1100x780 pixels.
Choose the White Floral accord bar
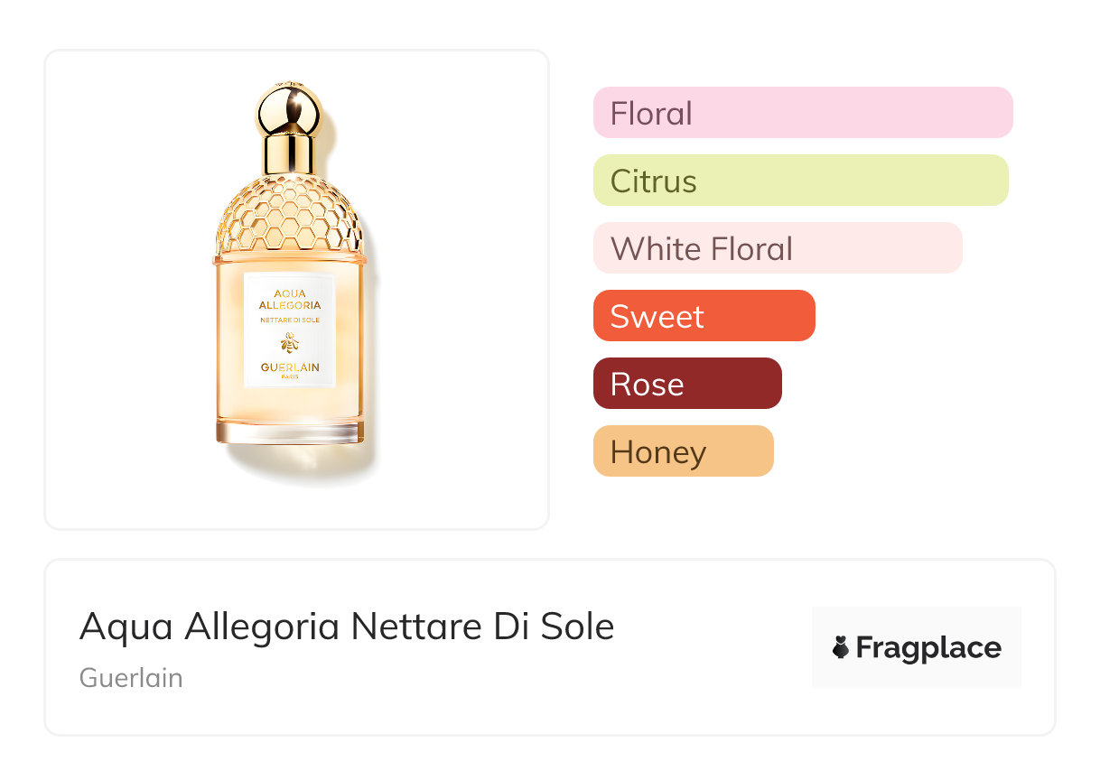coord(778,248)
